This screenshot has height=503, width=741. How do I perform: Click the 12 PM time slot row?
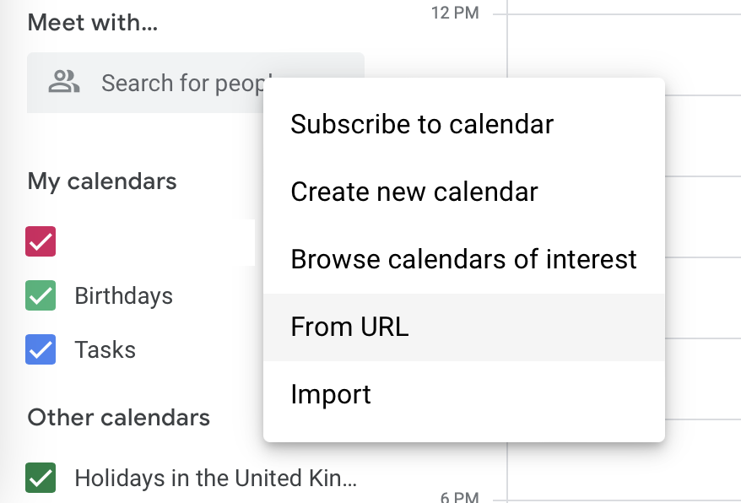624,54
